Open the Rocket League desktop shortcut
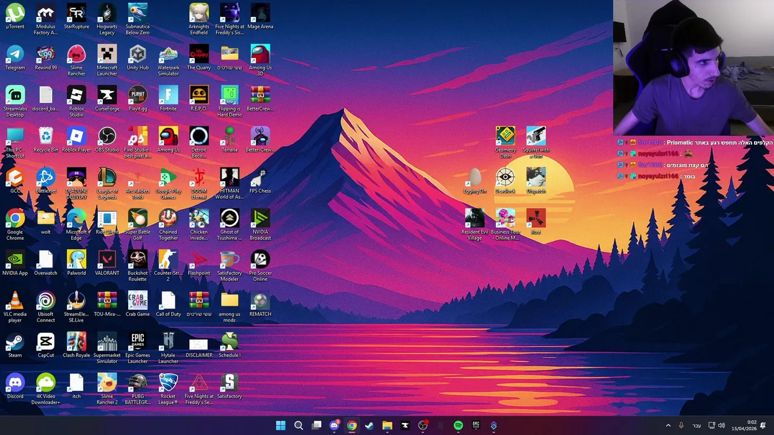This screenshot has height=435, width=774. [168, 390]
